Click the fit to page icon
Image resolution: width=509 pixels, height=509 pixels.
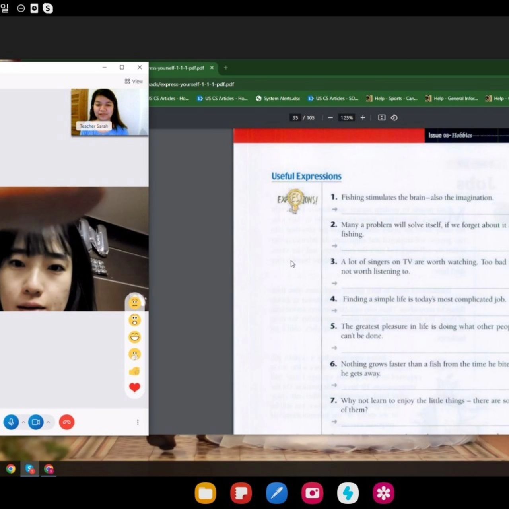tap(382, 117)
